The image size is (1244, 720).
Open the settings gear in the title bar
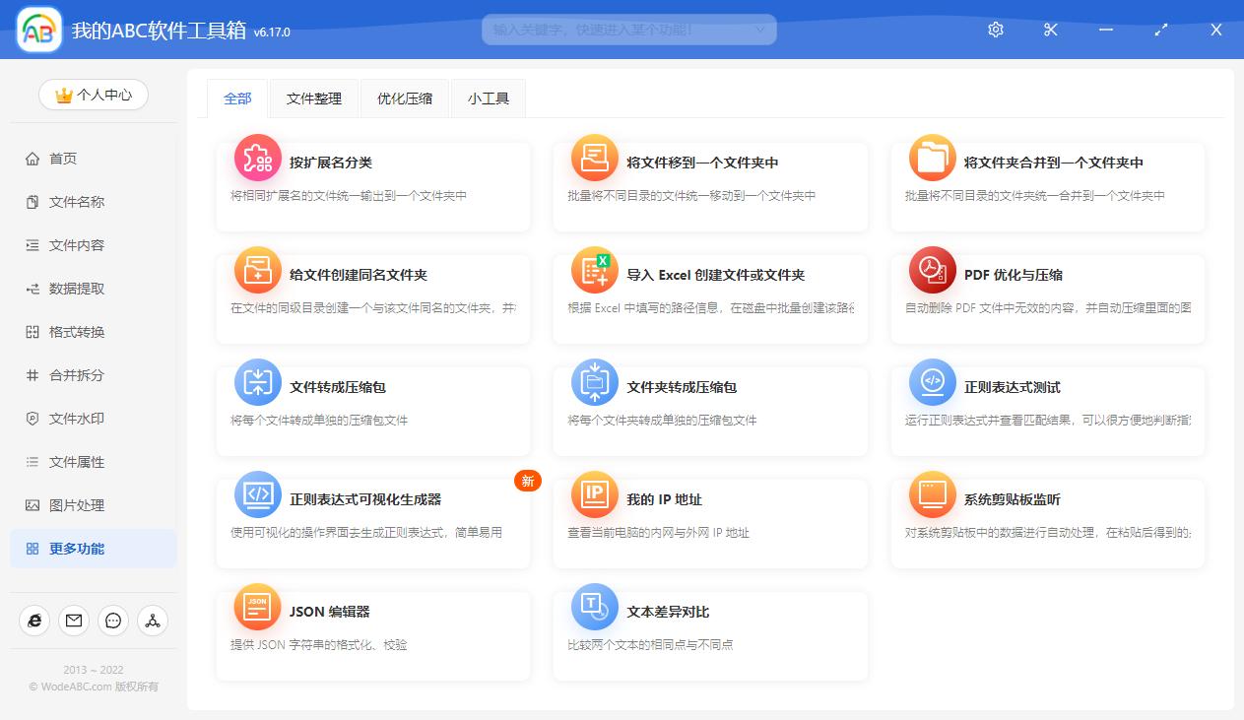[x=995, y=30]
